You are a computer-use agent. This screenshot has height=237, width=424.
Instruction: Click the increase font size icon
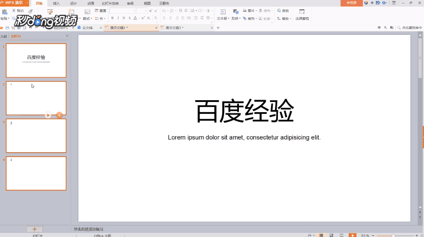(151, 11)
